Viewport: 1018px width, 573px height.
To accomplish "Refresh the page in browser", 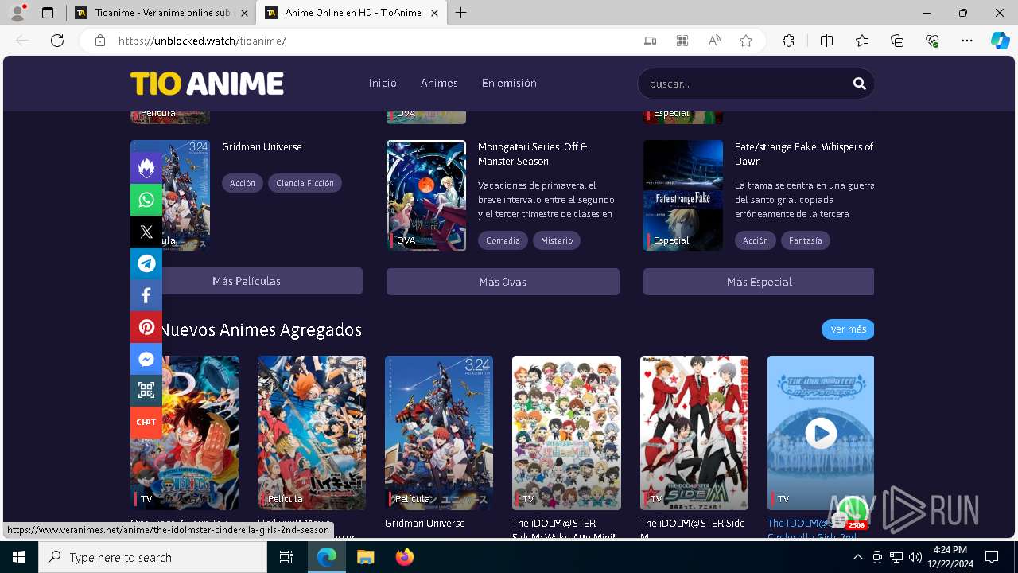I will pyautogui.click(x=57, y=41).
